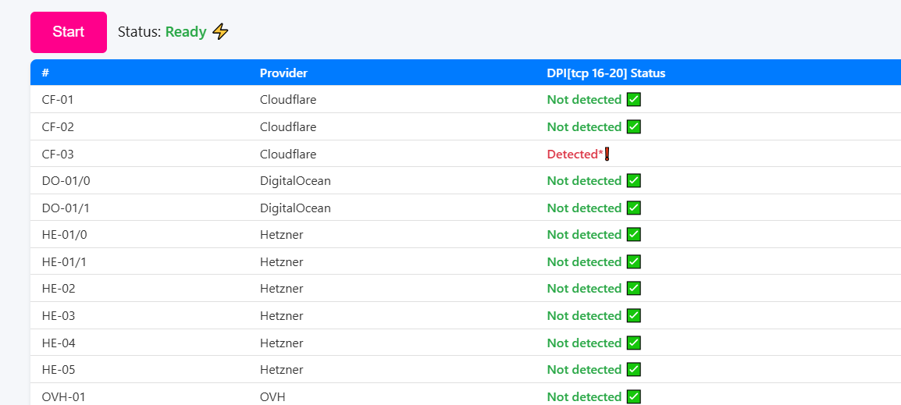Click the green checkmark in row CF-02

tap(634, 126)
